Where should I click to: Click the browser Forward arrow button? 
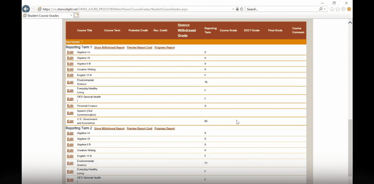[x=33, y=9]
